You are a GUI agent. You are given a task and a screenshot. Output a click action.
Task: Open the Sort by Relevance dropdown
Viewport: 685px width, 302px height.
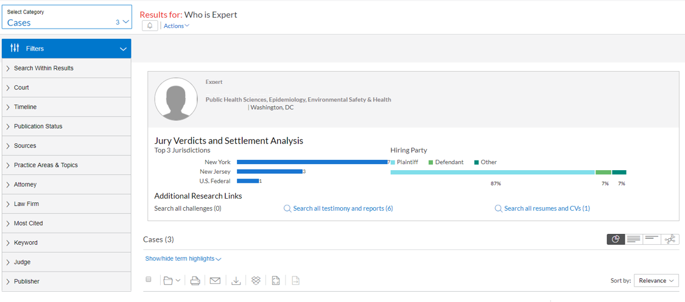click(656, 281)
